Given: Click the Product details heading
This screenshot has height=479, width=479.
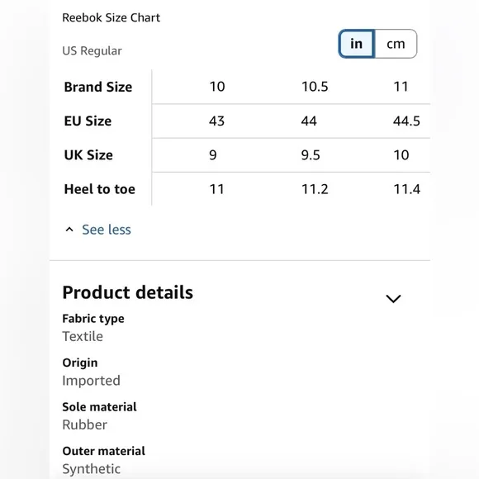Looking at the screenshot, I should (x=128, y=292).
